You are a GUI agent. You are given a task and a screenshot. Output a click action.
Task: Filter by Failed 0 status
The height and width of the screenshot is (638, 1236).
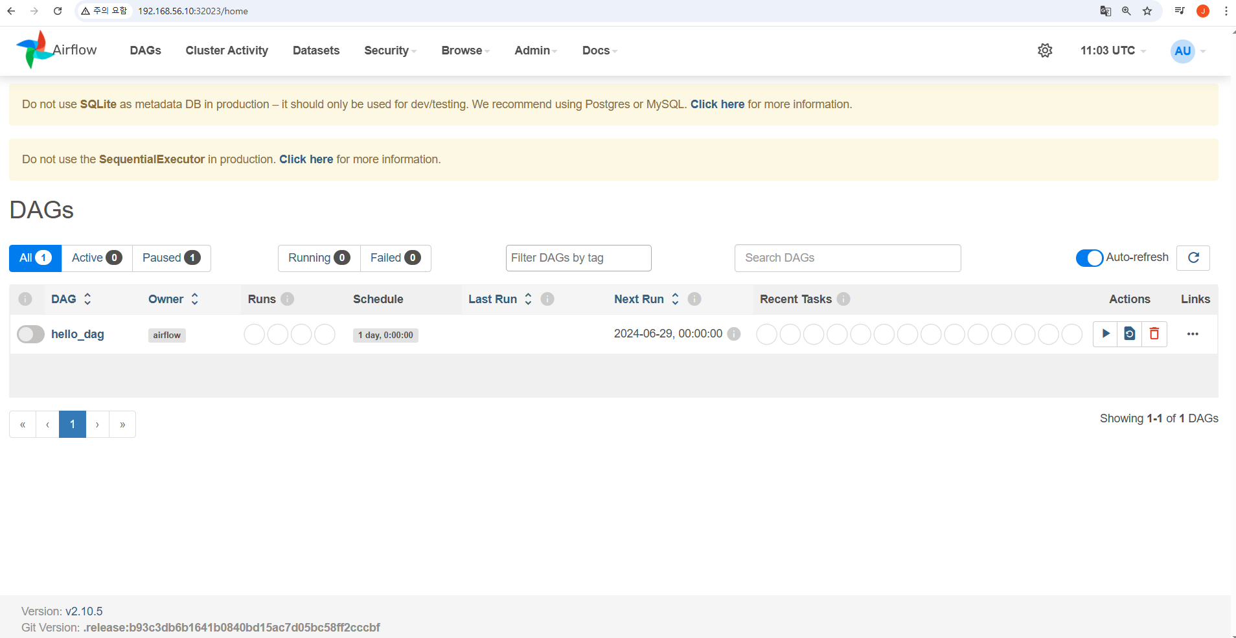[395, 258]
